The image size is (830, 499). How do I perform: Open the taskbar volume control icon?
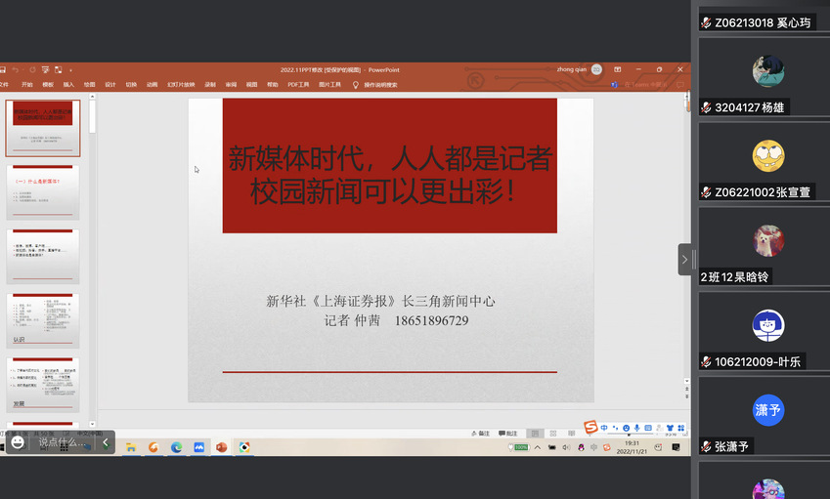[565, 447]
